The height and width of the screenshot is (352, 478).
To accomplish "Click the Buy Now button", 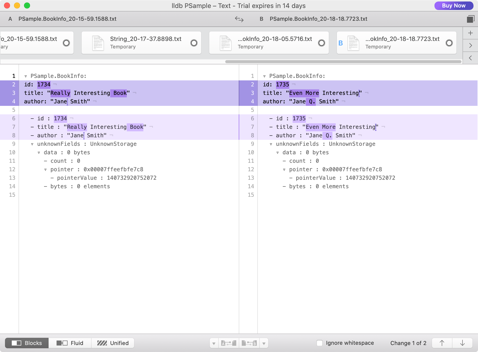I will click(453, 5).
